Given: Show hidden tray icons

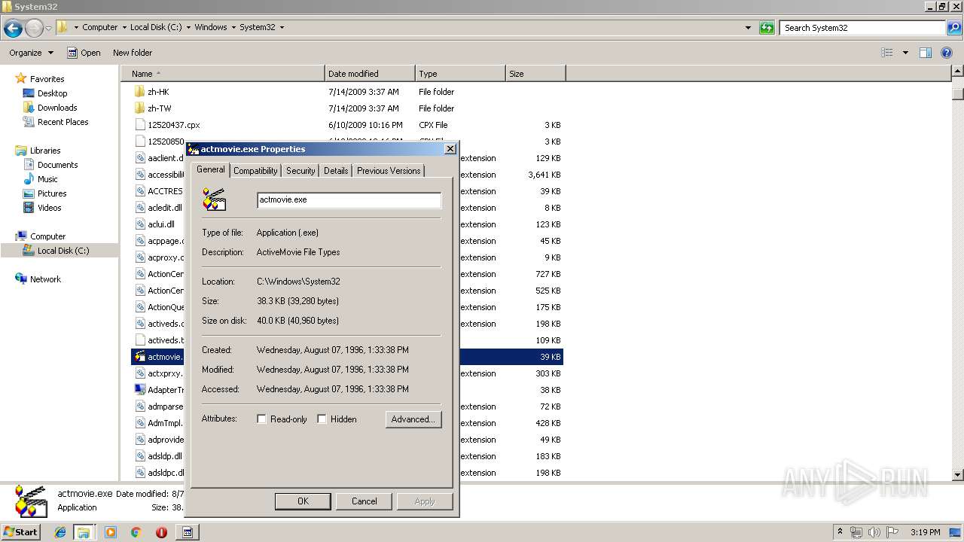Looking at the screenshot, I should tap(840, 532).
